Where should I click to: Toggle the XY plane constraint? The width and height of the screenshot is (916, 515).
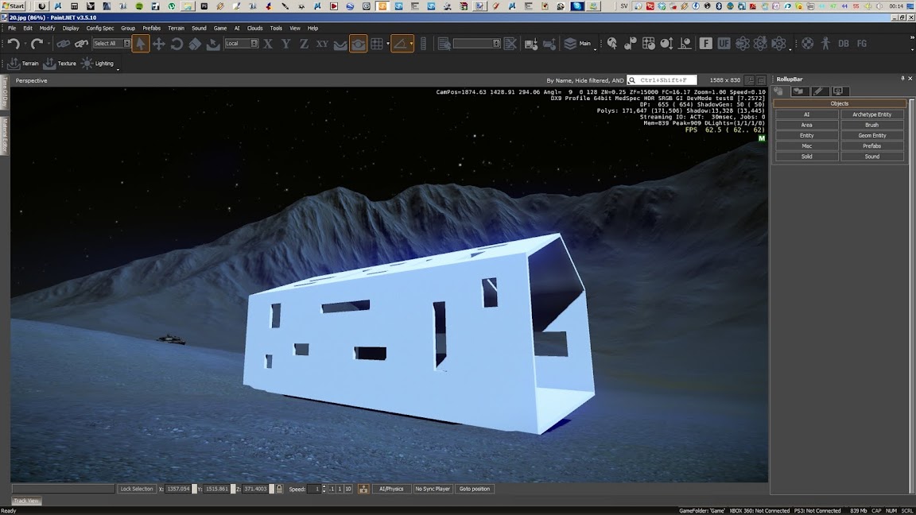tap(322, 44)
